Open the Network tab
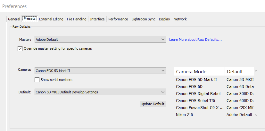This screenshot has width=265, height=131. [180, 19]
